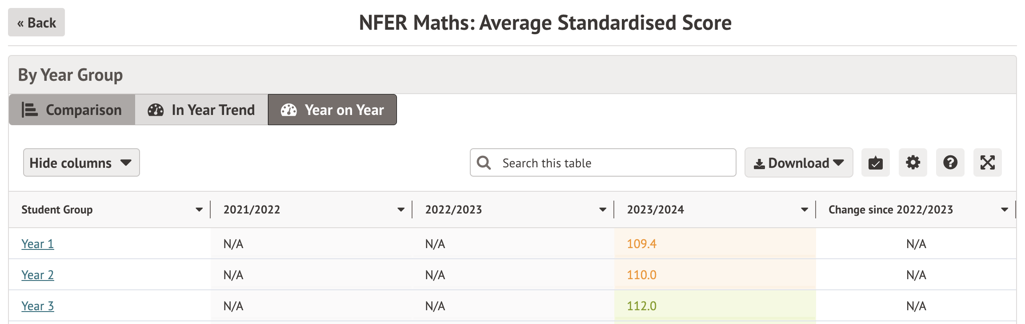Expand the Student Group column menu arrow

click(x=199, y=210)
